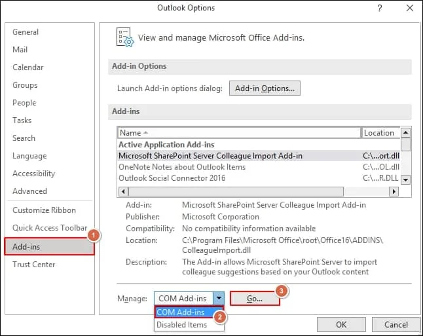This screenshot has height=336, width=423.
Task: Open Quick Access Toolbar settings
Action: tap(50, 228)
